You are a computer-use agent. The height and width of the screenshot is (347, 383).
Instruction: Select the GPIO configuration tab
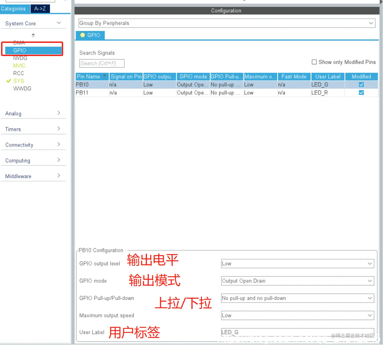click(90, 35)
